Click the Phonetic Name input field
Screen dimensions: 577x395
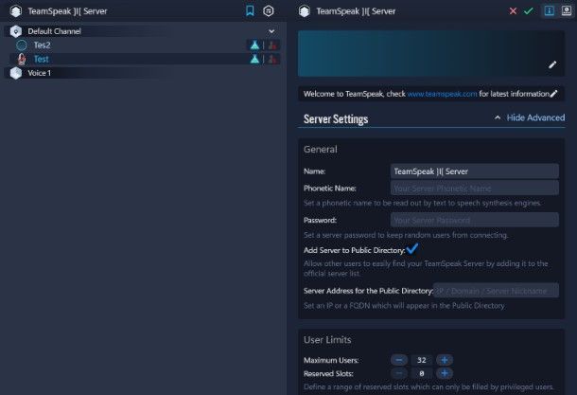pyautogui.click(x=474, y=188)
